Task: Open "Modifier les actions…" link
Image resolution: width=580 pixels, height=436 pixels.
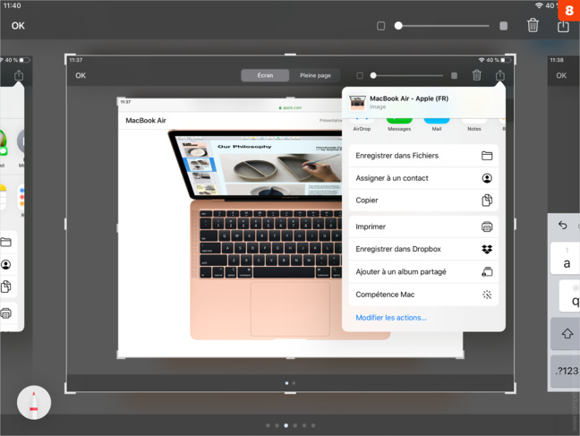Action: click(391, 318)
